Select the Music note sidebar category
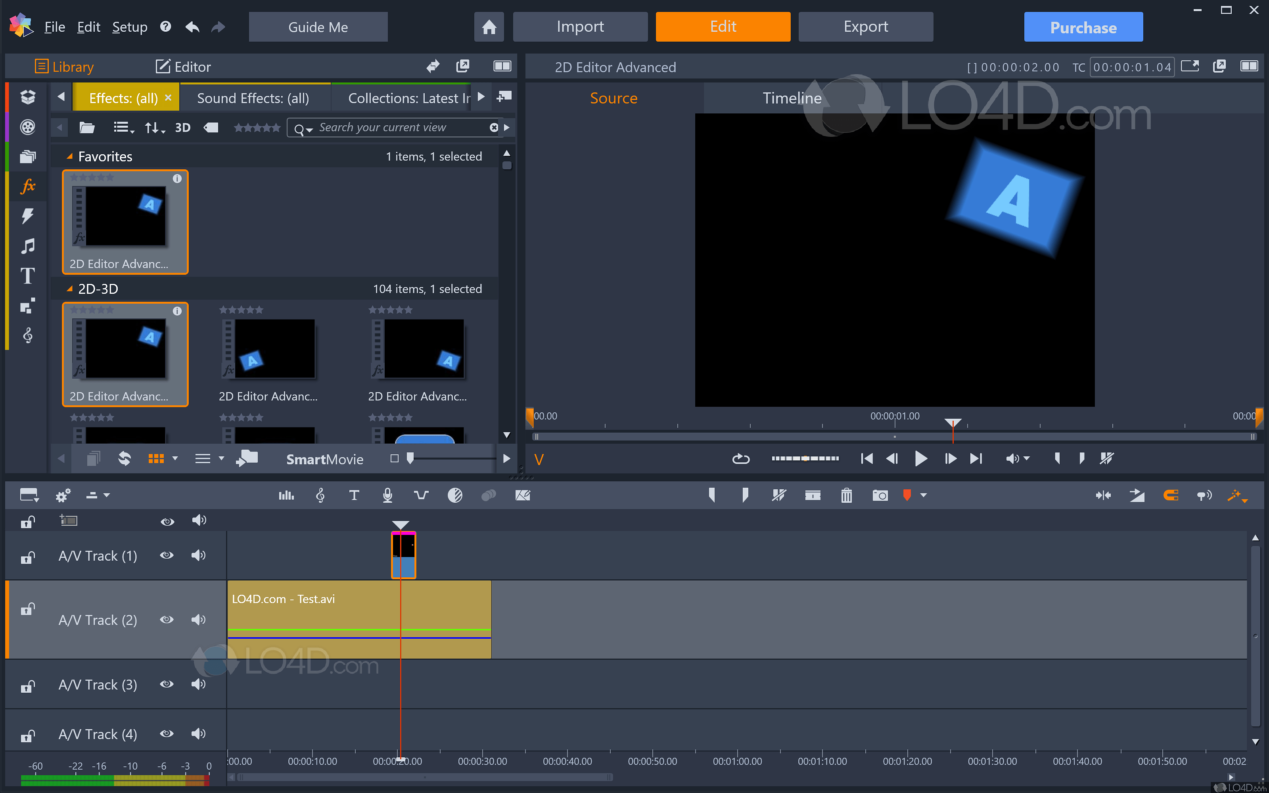Image resolution: width=1269 pixels, height=793 pixels. point(27,246)
